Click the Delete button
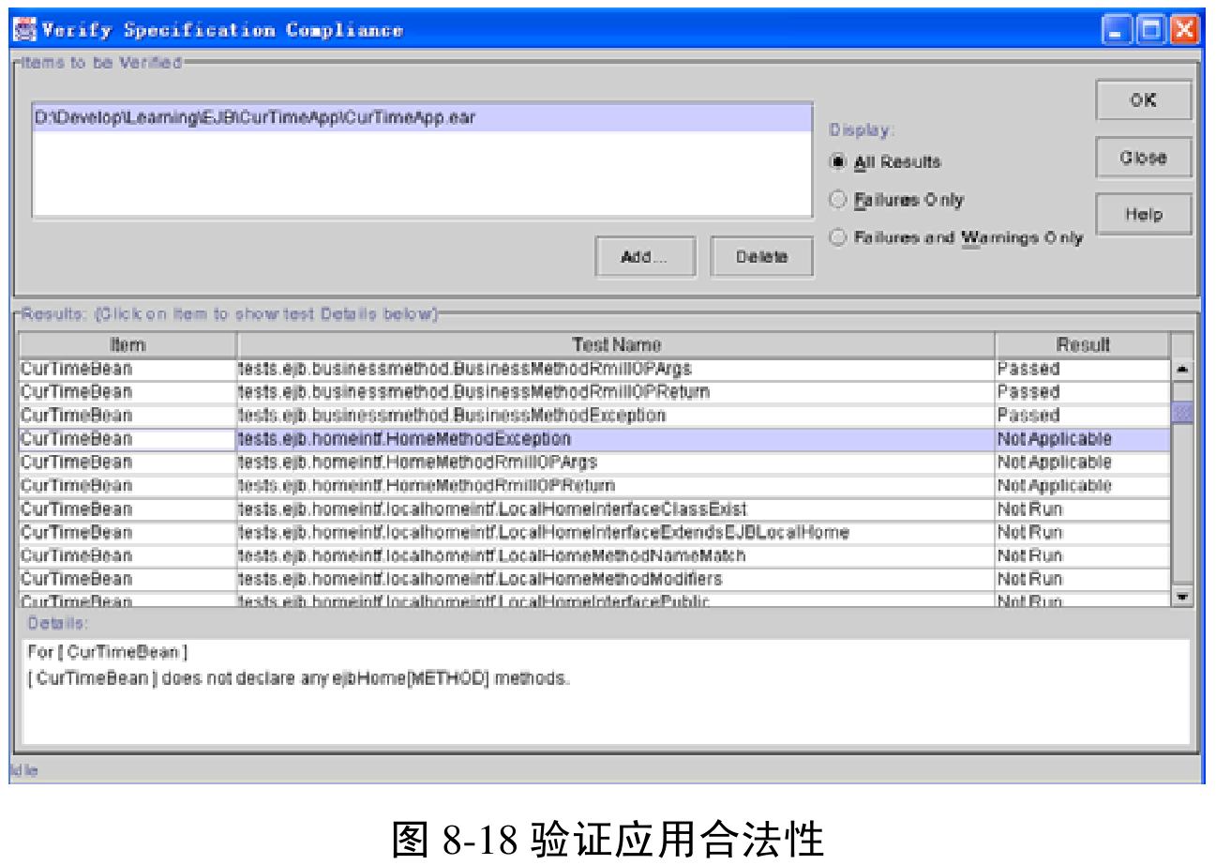The image size is (1216, 865). tap(761, 257)
